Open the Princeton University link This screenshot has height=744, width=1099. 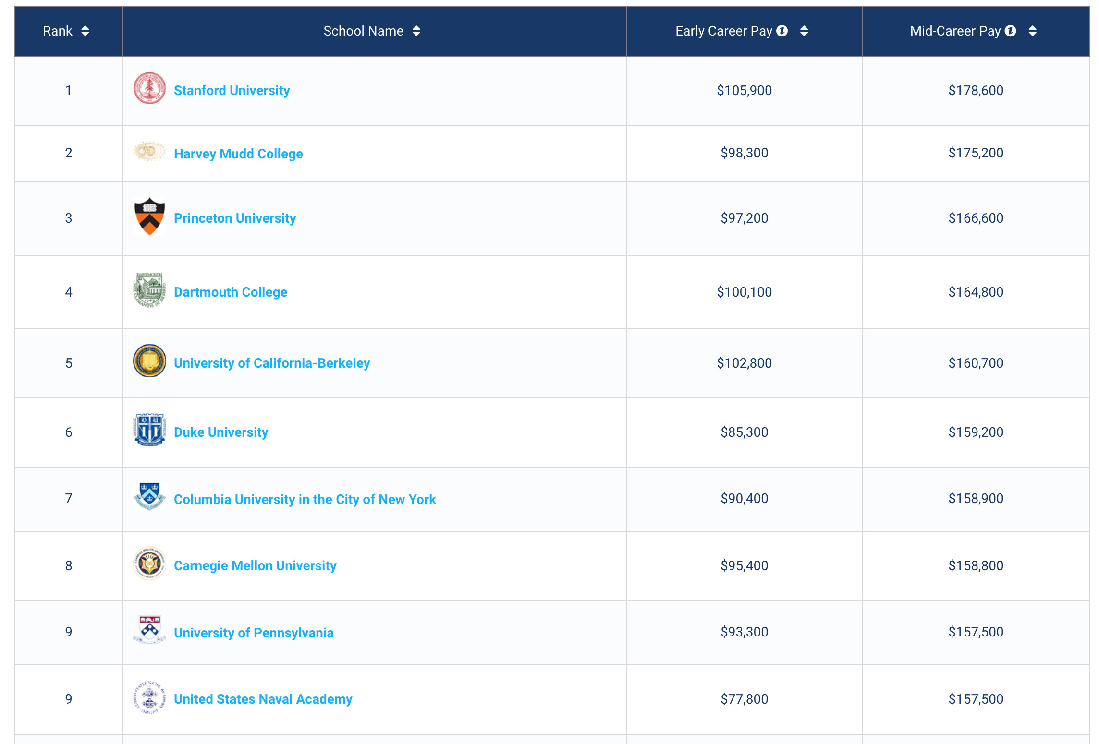click(235, 218)
